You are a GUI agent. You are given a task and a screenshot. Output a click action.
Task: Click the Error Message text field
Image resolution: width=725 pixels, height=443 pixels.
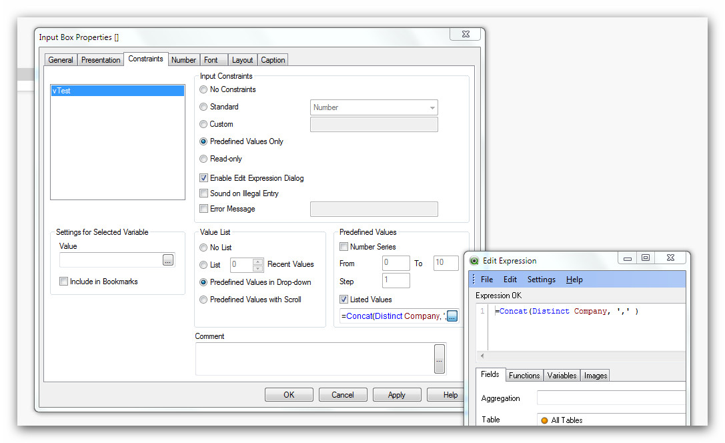(x=374, y=209)
